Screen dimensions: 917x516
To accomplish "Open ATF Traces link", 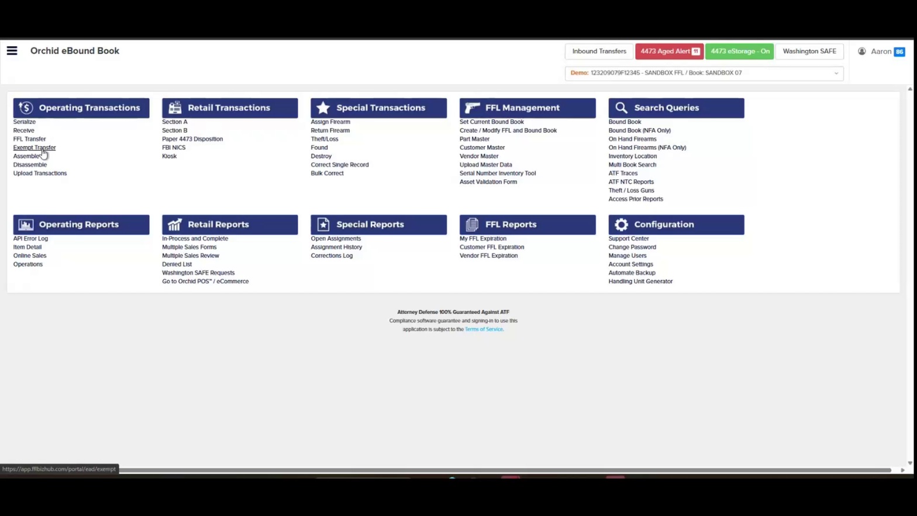I will (623, 173).
